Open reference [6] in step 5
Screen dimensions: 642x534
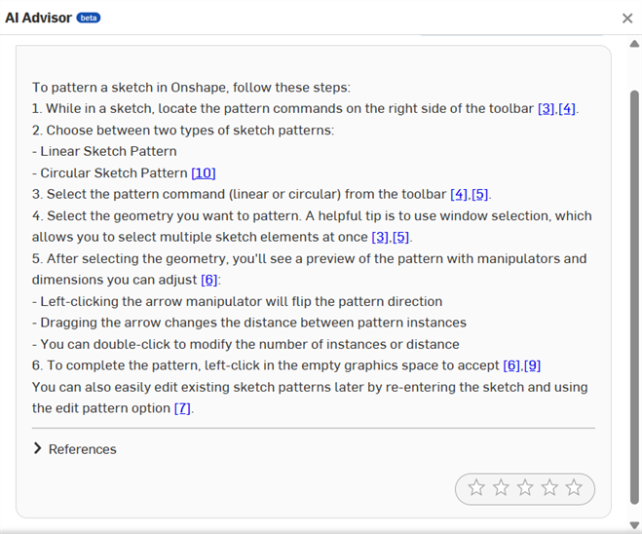click(x=209, y=280)
